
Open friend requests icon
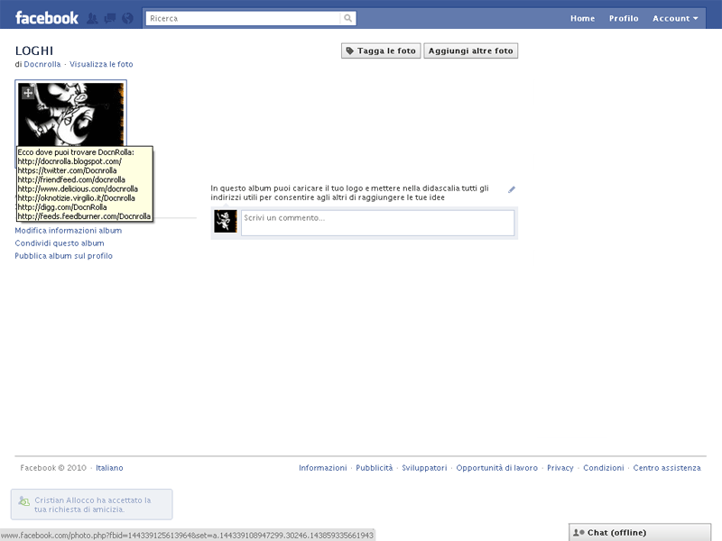92,18
